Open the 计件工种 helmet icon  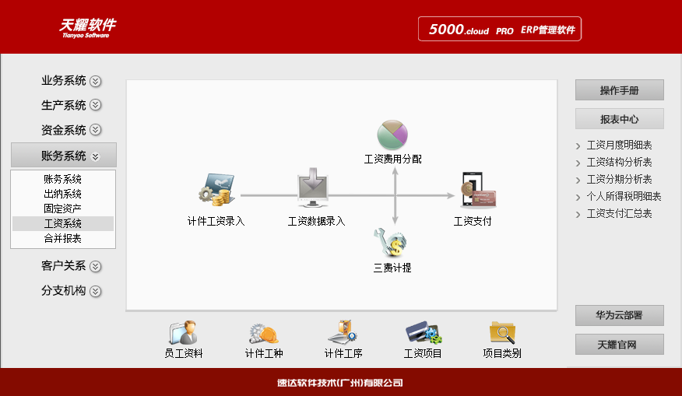click(x=264, y=334)
